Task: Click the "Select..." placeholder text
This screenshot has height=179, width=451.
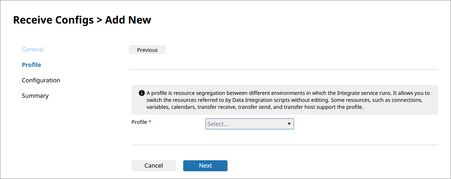Action: [218, 124]
